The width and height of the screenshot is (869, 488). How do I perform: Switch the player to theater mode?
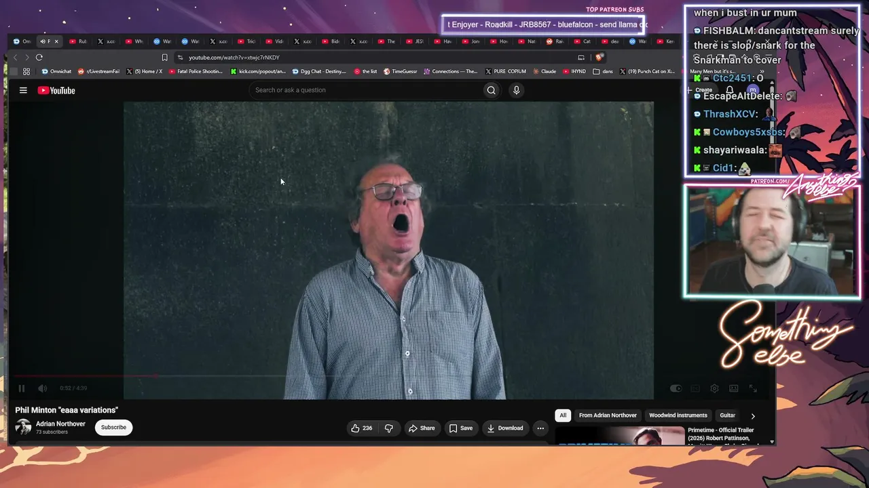[x=734, y=388]
